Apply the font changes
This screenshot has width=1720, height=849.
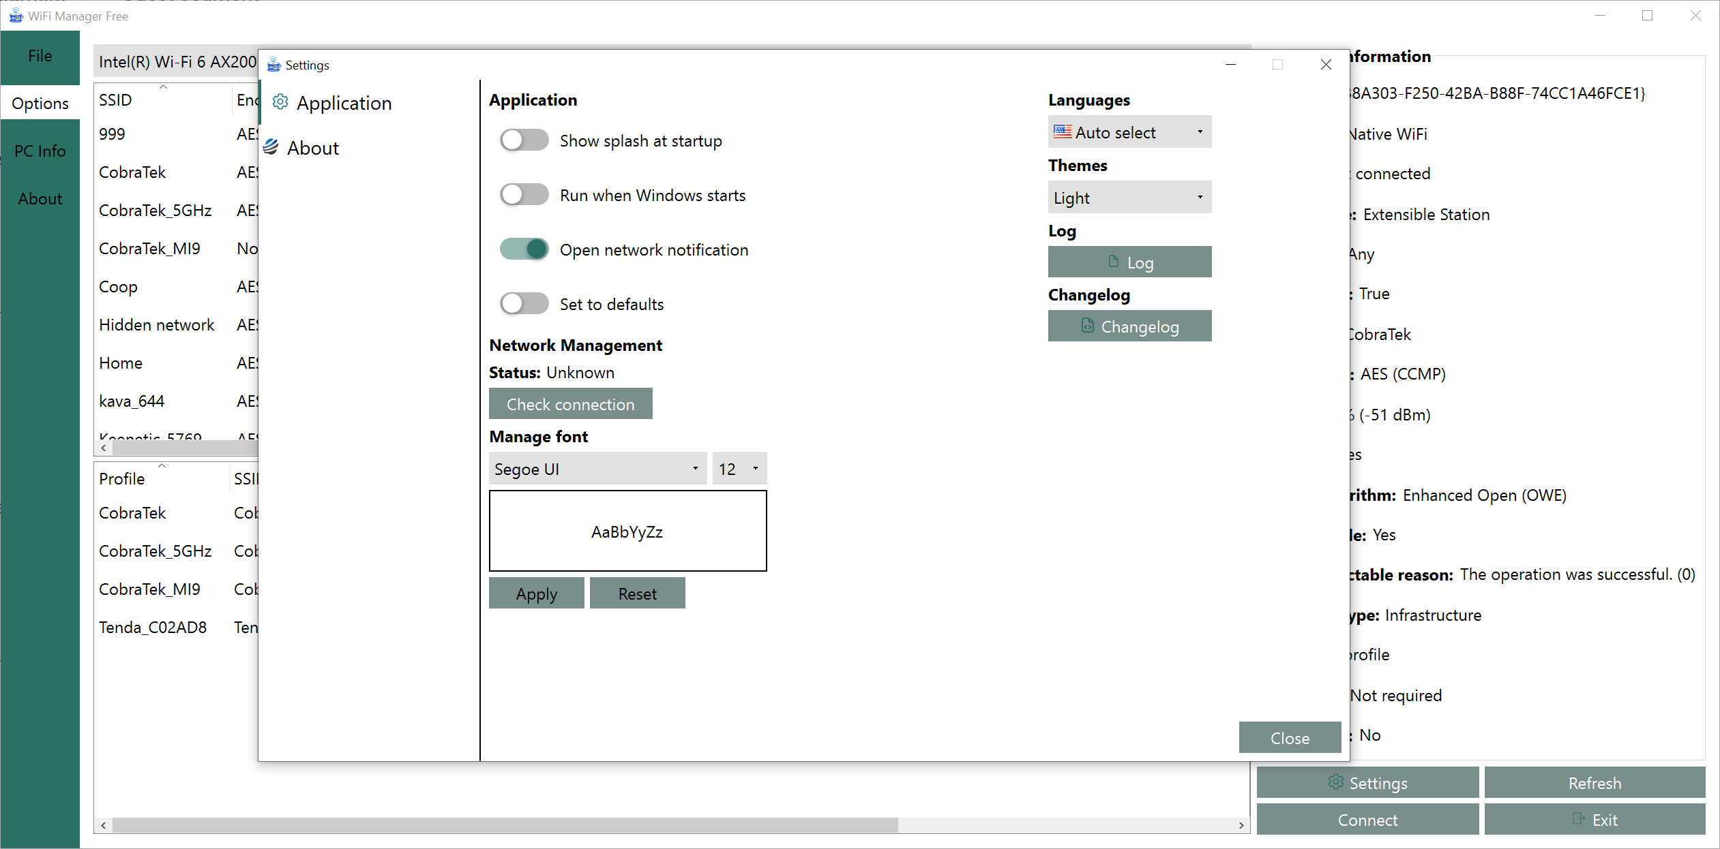pyautogui.click(x=536, y=593)
